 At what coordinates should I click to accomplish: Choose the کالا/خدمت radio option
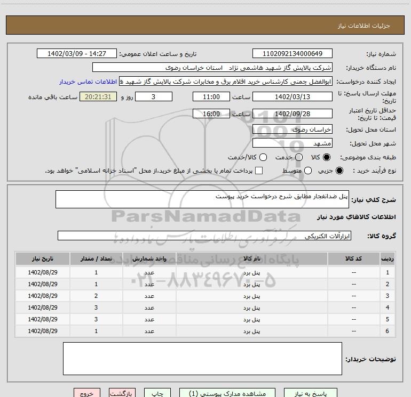pyautogui.click(x=263, y=157)
